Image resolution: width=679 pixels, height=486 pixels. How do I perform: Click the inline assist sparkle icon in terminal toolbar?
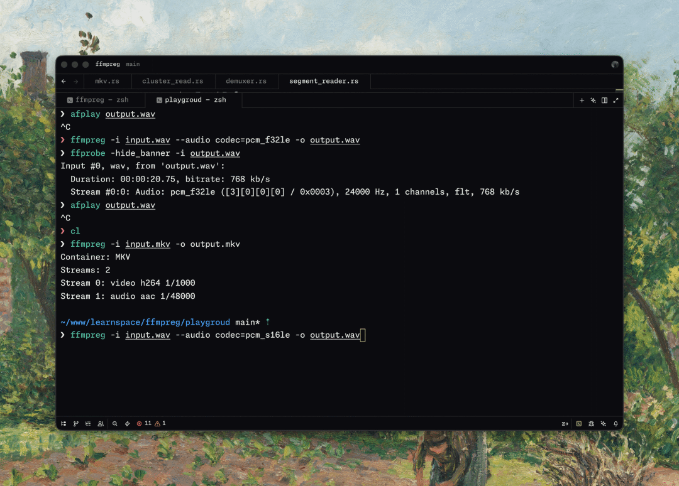(x=593, y=100)
